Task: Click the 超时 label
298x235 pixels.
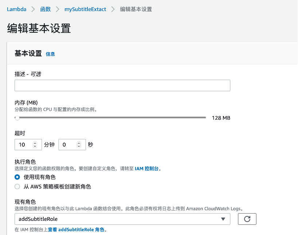Action: (x=20, y=133)
